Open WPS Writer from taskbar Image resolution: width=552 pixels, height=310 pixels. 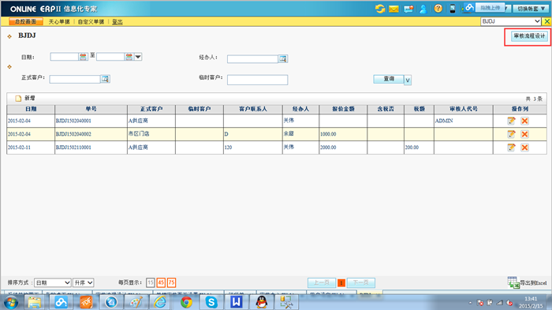pyautogui.click(x=237, y=302)
